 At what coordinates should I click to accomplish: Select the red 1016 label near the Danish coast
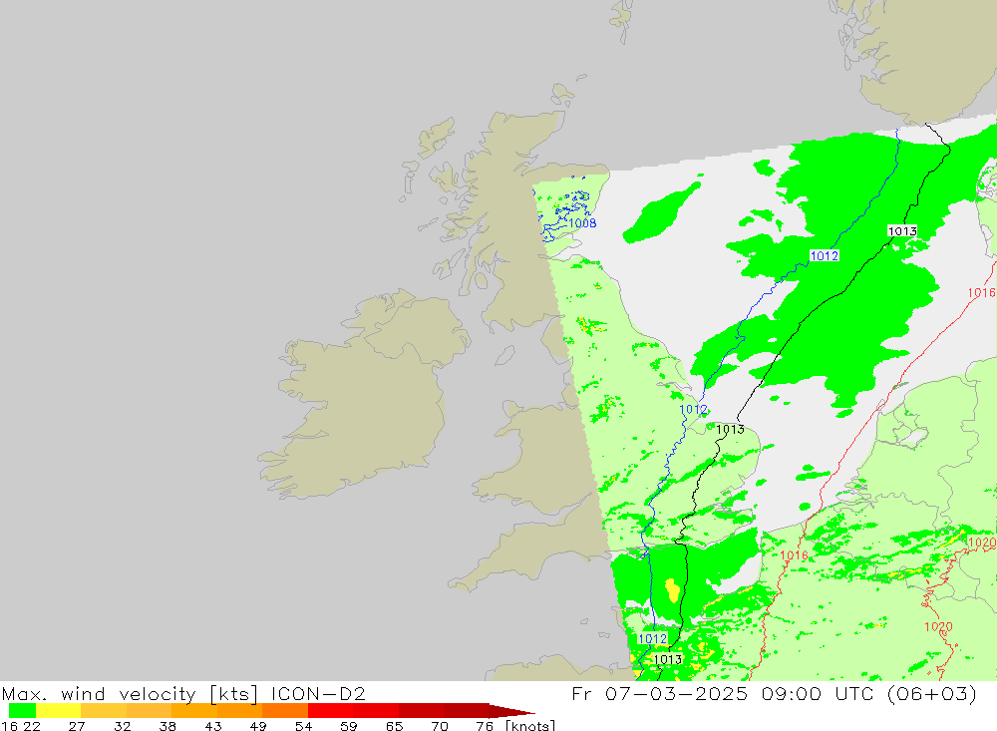pyautogui.click(x=981, y=292)
